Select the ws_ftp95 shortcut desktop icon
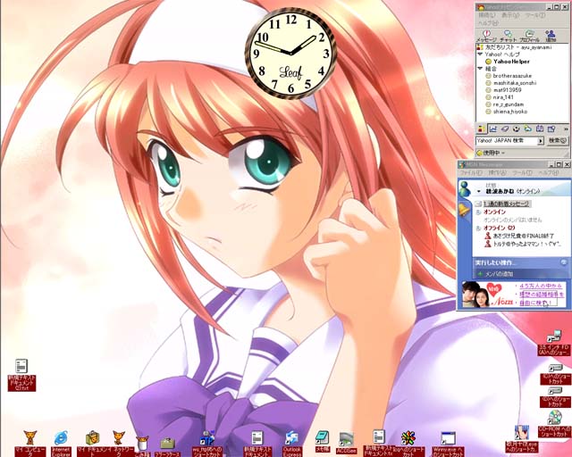The width and height of the screenshot is (572, 457). tap(207, 443)
